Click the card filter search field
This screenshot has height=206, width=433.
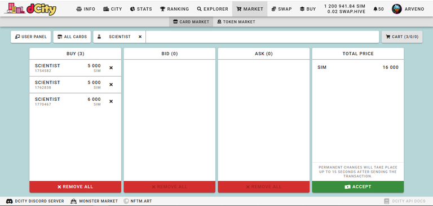pyautogui.click(x=262, y=37)
